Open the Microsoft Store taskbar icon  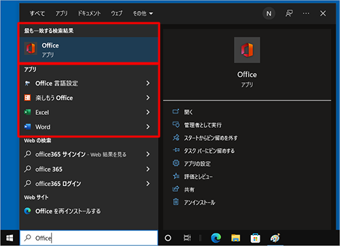255,238
